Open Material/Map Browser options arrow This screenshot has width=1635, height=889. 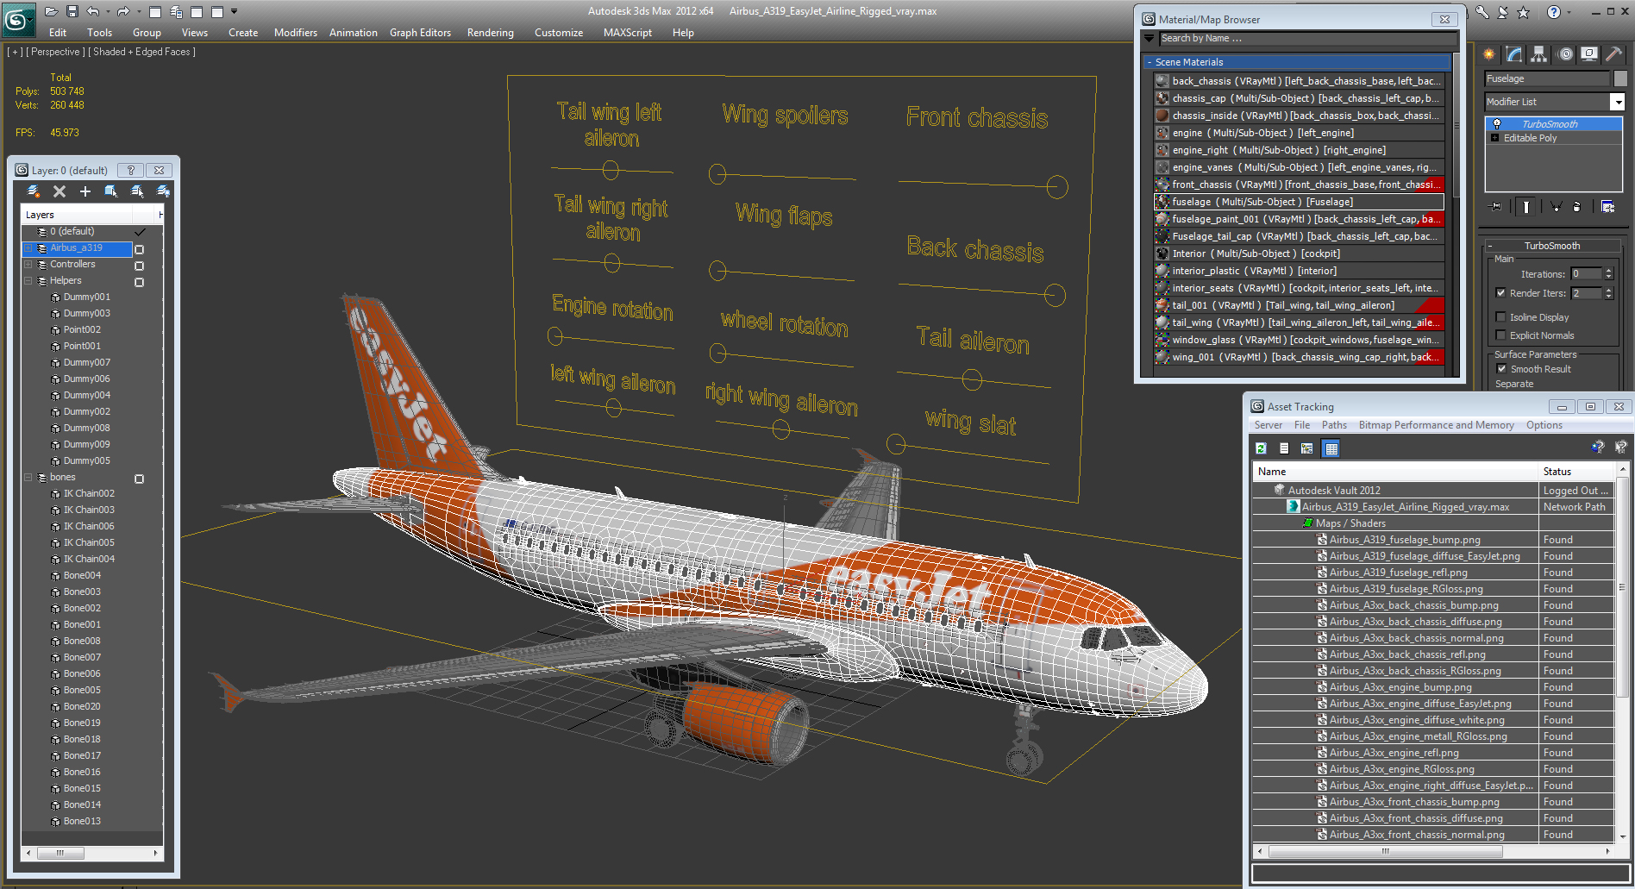[x=1149, y=38]
